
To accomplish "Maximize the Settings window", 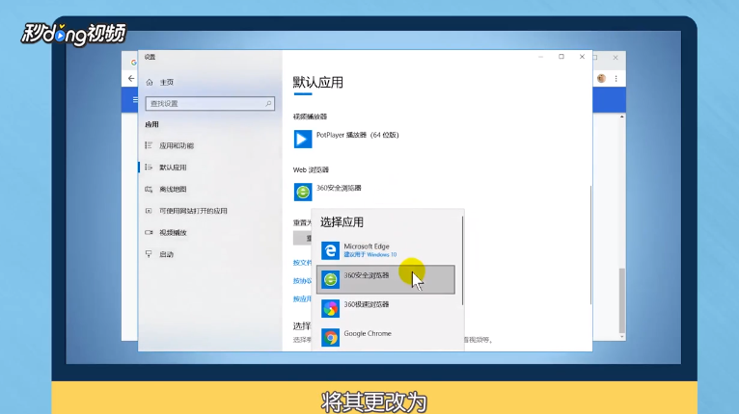I will point(561,57).
